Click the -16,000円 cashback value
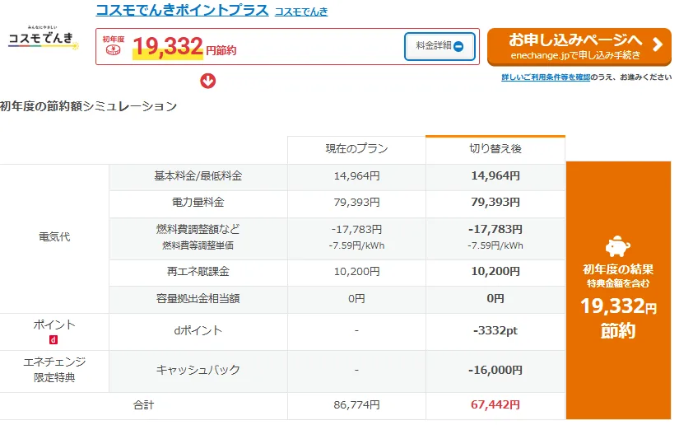The height and width of the screenshot is (425, 679). (495, 370)
